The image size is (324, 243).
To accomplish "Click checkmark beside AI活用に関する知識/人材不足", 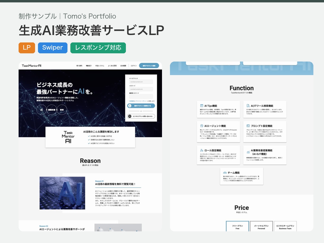I will (89, 136).
